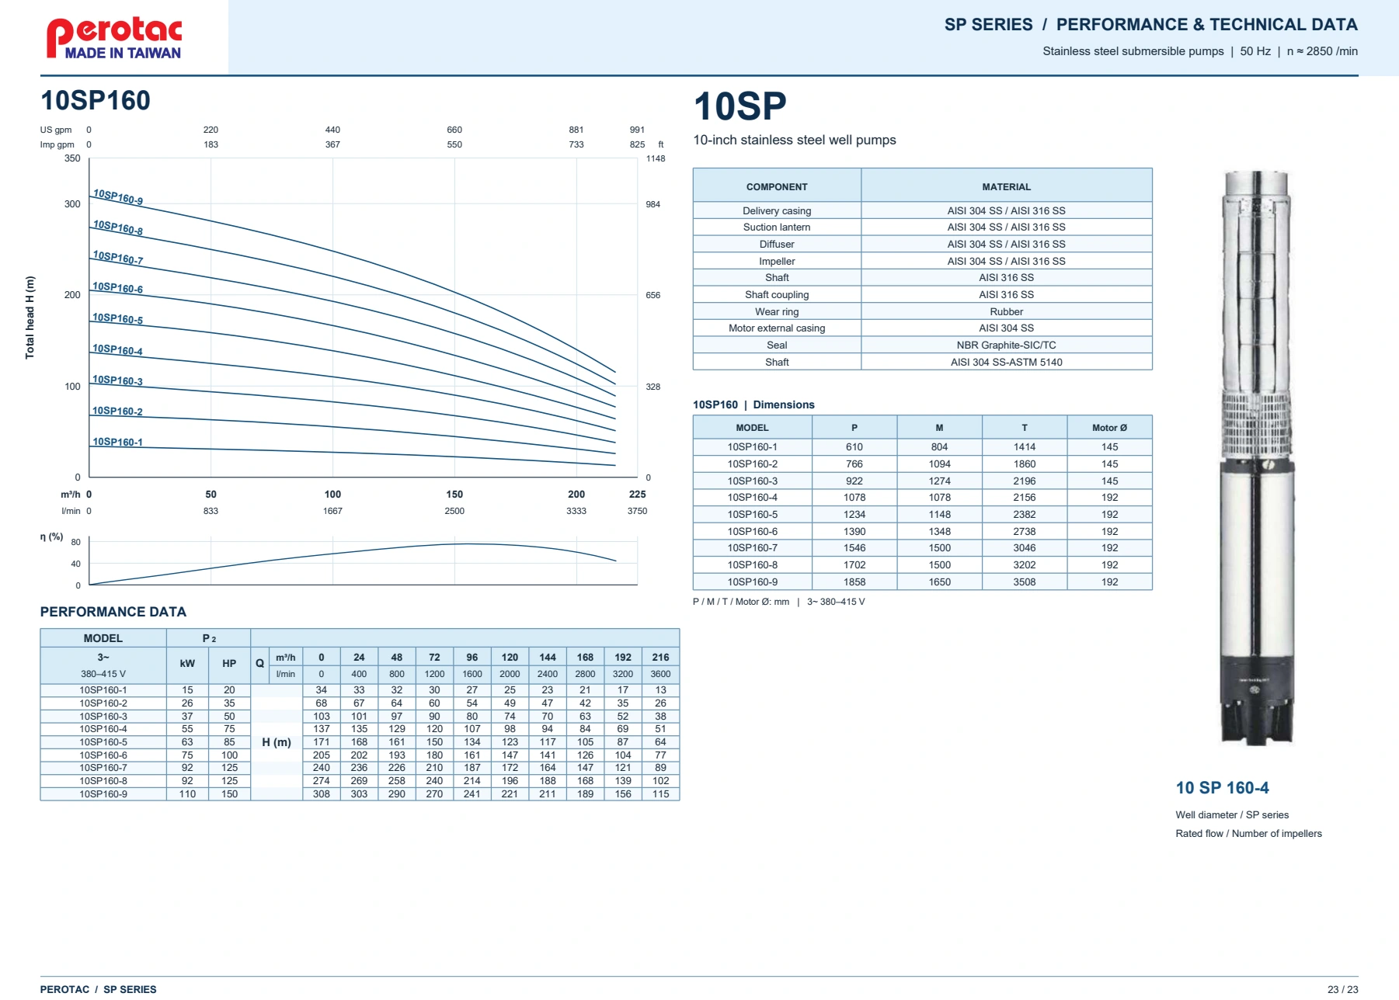Click the 10SP160-1 curve label
This screenshot has height=1000, width=1399.
pos(118,442)
